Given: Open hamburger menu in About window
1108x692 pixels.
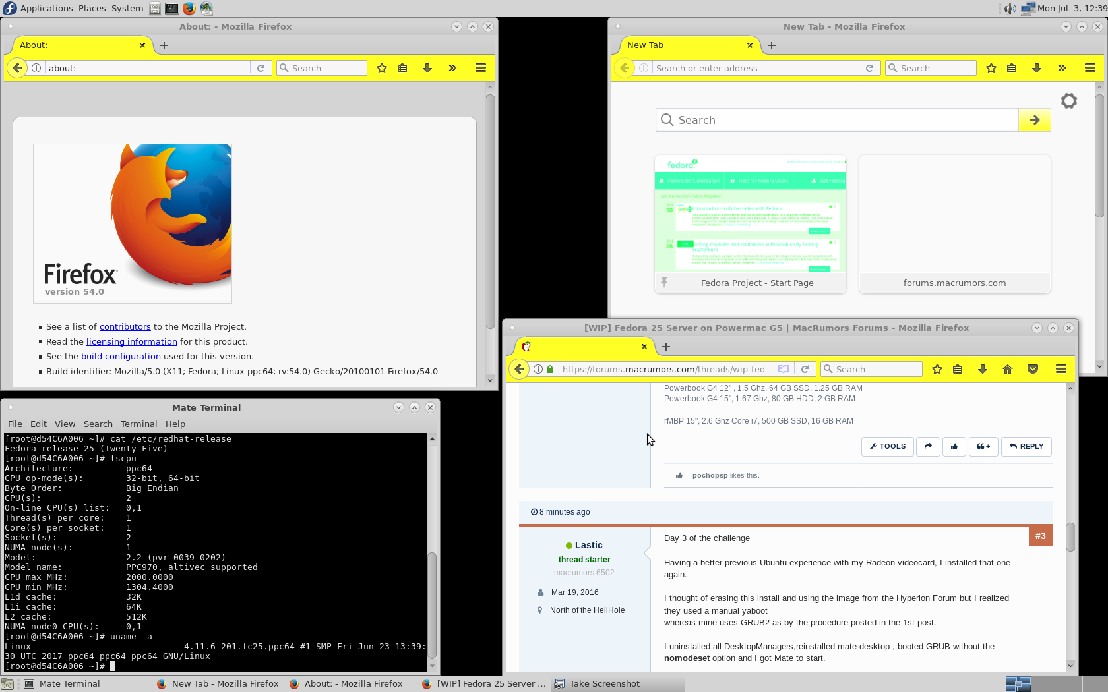Looking at the screenshot, I should point(481,68).
